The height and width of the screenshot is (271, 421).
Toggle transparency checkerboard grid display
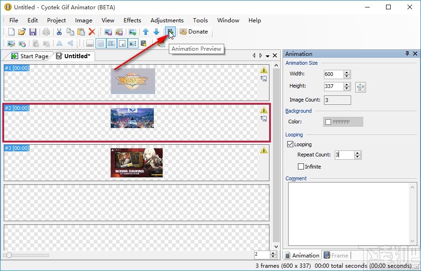click(101, 43)
